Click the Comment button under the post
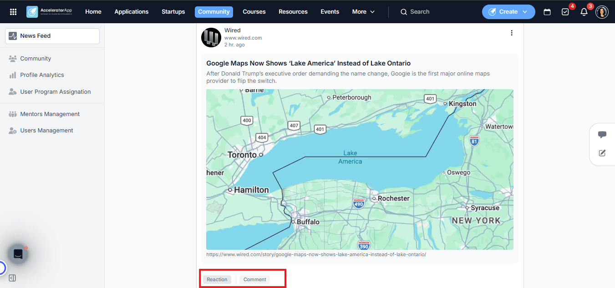615x288 pixels. click(255, 279)
